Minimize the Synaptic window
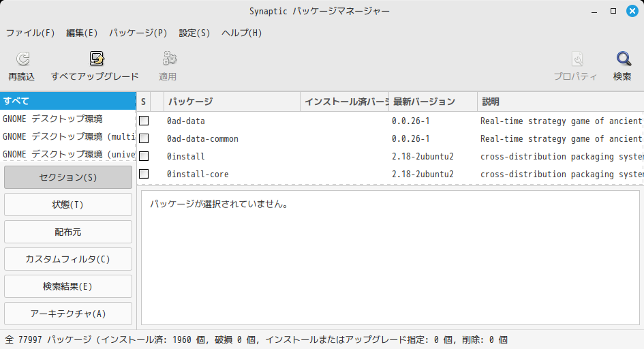Viewport: 644px width, 349px height. tap(596, 11)
